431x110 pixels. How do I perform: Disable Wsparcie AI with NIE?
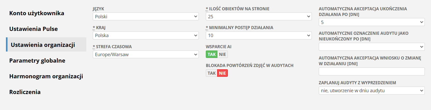[222, 54]
